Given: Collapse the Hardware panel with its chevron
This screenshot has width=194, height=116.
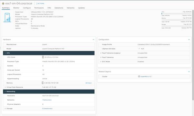Looking at the screenshot, I should (93, 40).
